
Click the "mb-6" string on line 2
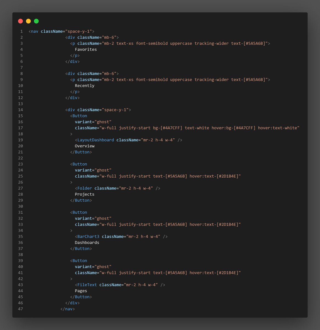pos(109,37)
